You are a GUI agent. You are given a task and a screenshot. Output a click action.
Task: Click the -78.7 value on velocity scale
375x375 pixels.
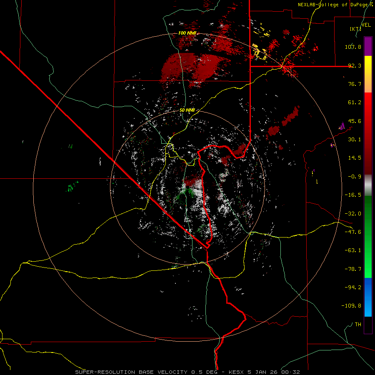coord(353,269)
